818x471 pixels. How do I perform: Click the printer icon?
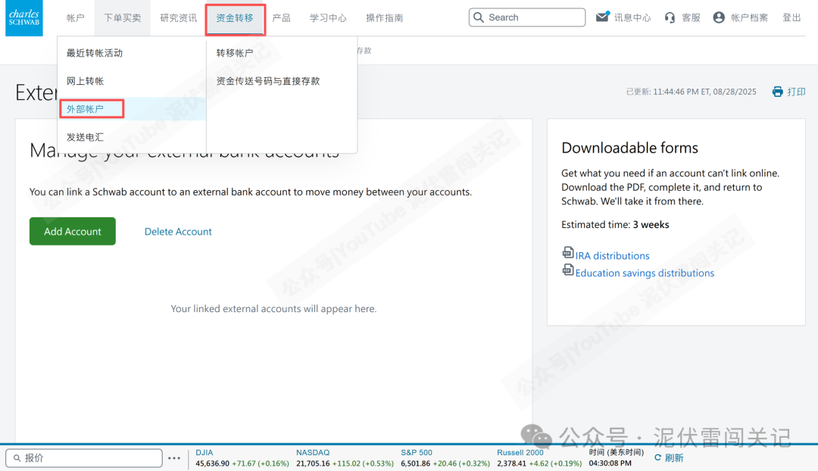click(777, 92)
